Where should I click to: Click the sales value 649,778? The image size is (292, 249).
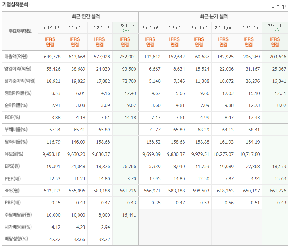(52, 57)
